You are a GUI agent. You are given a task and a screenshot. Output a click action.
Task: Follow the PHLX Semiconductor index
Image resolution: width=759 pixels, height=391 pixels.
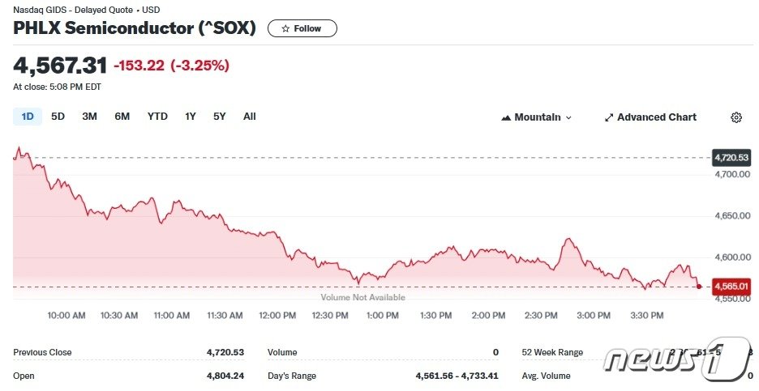pos(302,28)
